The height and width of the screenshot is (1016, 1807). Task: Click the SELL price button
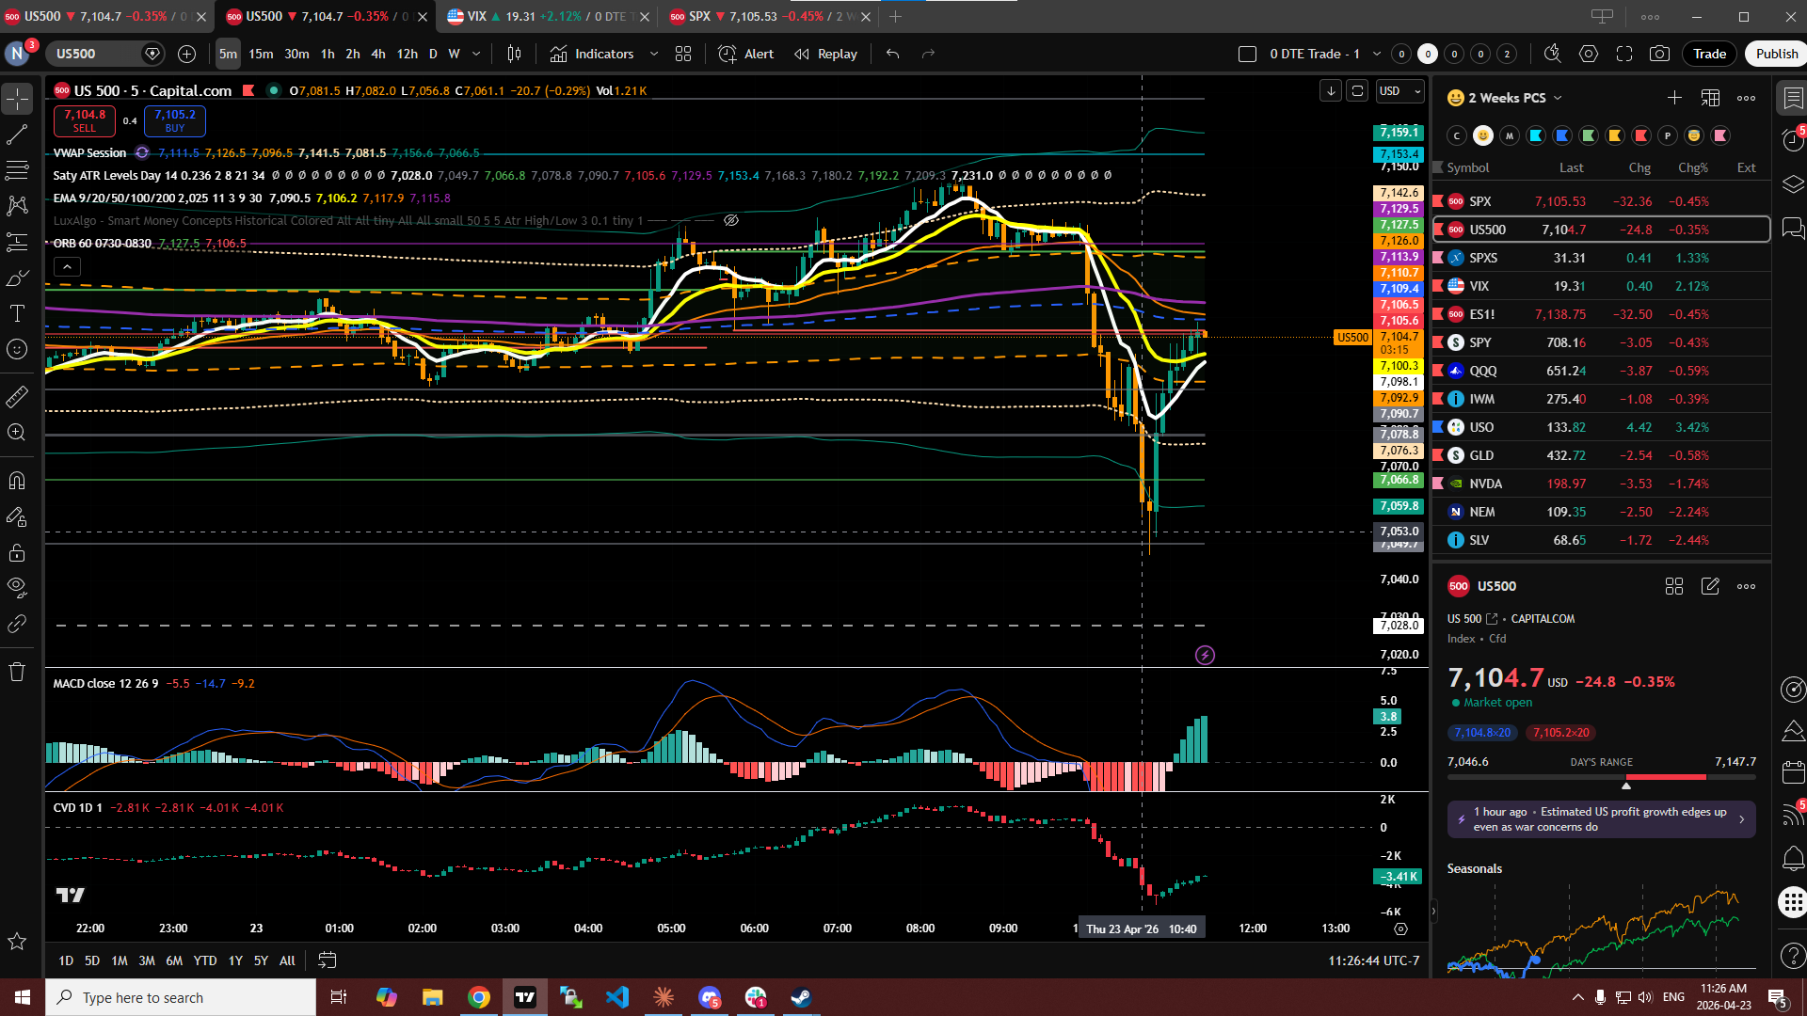(x=85, y=120)
